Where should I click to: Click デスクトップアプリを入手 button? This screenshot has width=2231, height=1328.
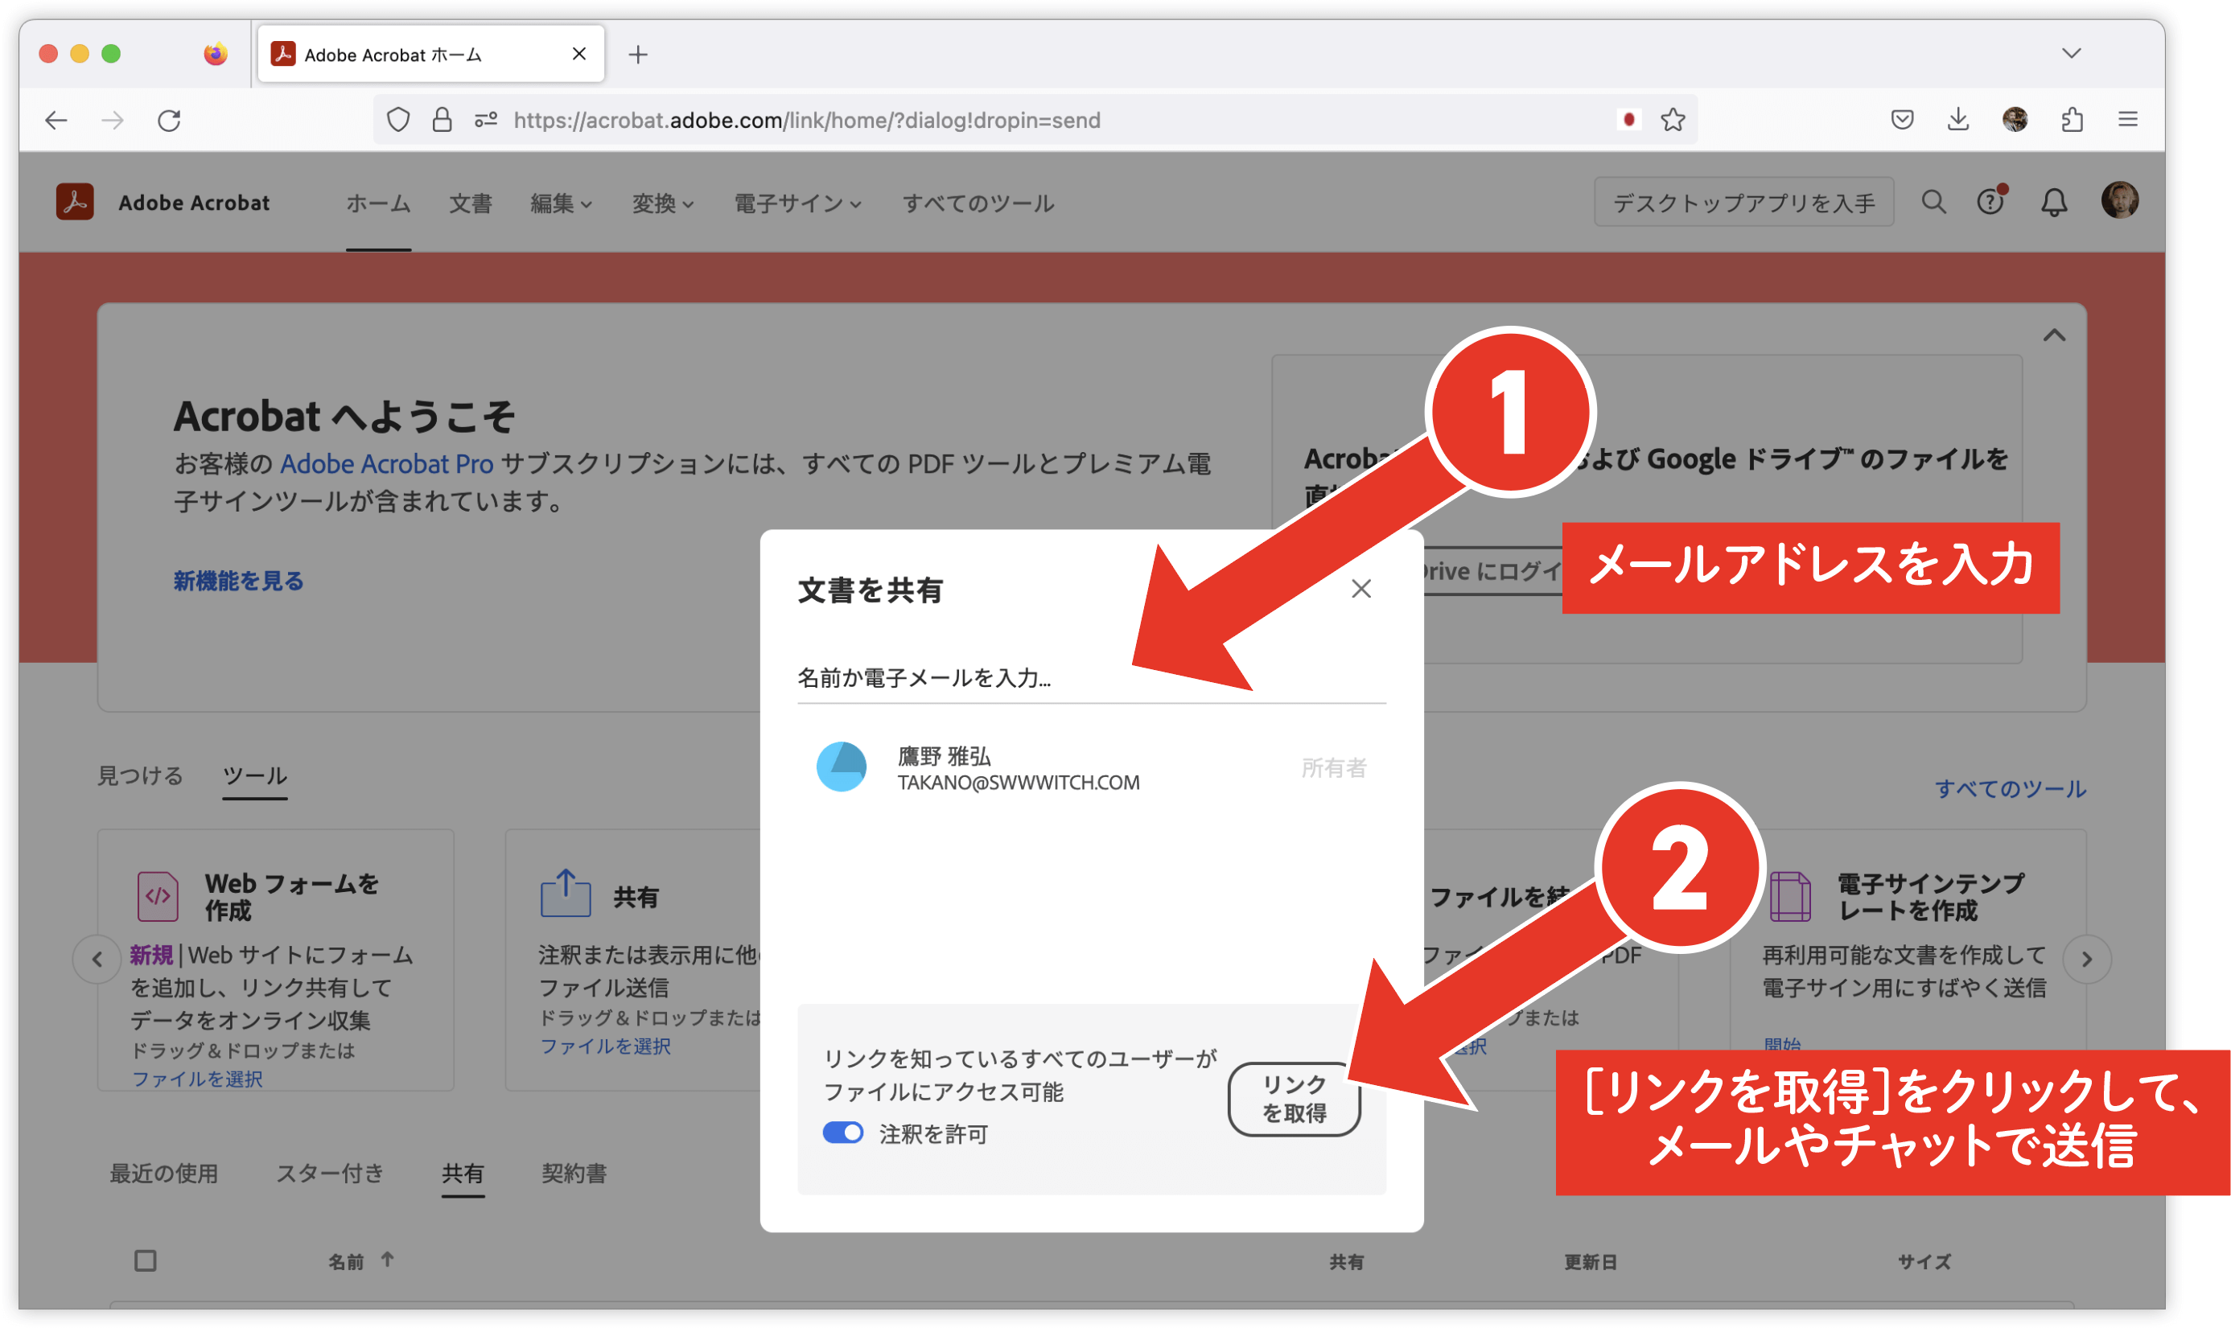1744,202
